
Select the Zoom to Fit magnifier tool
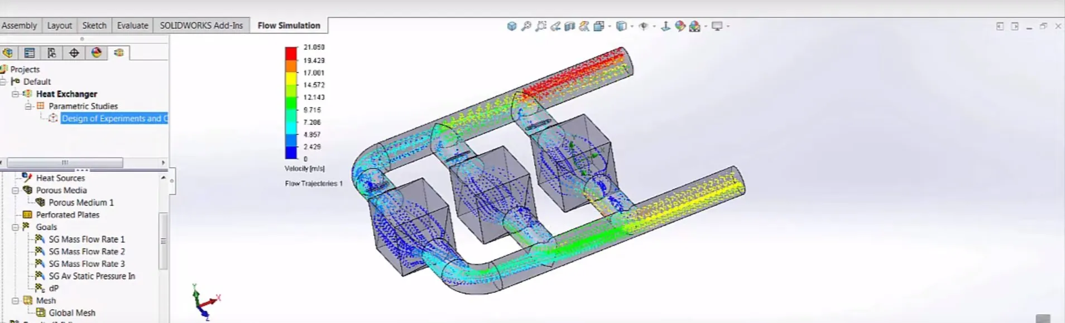click(x=526, y=26)
